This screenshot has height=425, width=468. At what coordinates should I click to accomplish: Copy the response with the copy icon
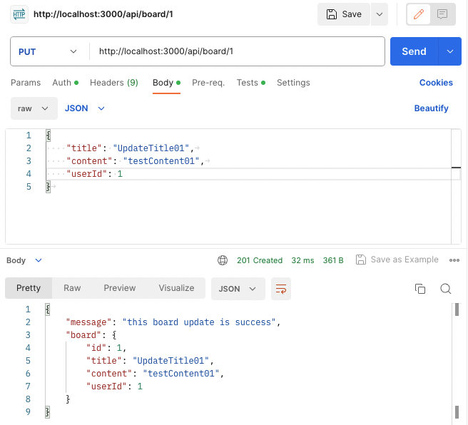point(420,289)
